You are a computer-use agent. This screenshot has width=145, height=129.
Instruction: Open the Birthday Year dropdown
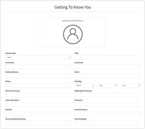click(130, 85)
